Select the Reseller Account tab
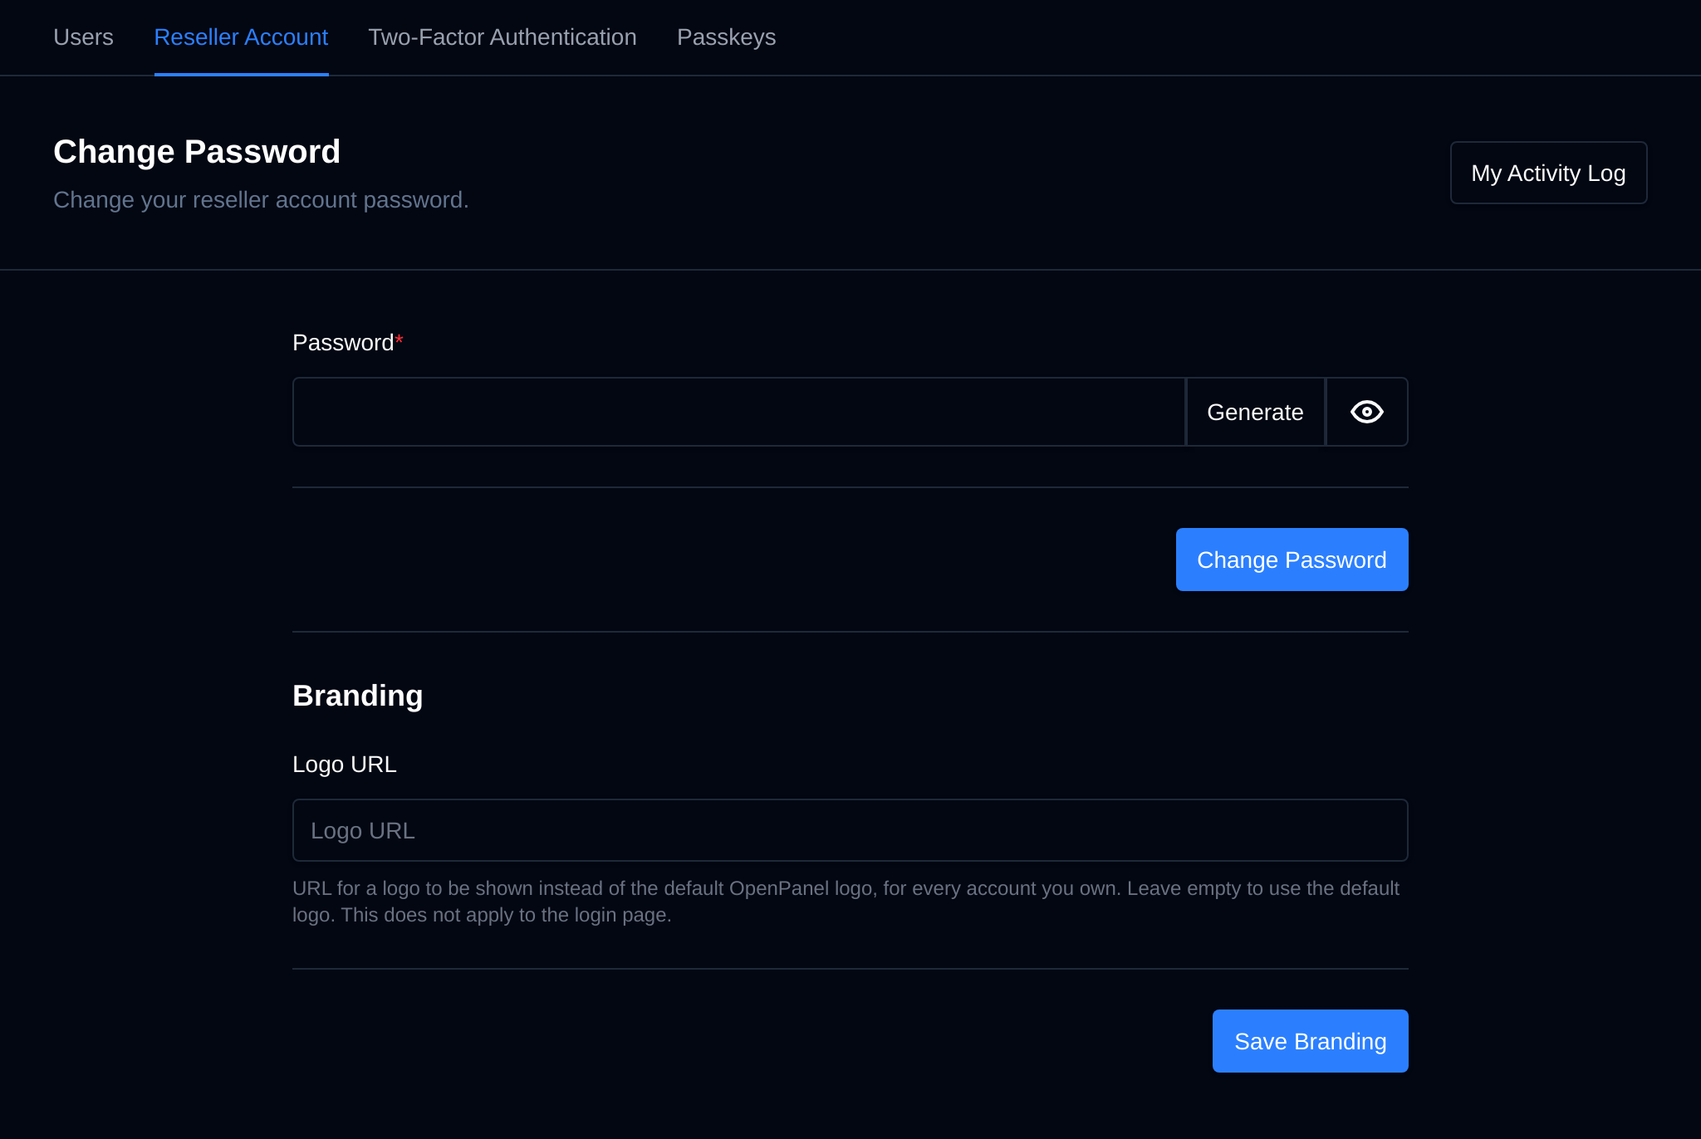Image resolution: width=1701 pixels, height=1139 pixels. coord(241,37)
